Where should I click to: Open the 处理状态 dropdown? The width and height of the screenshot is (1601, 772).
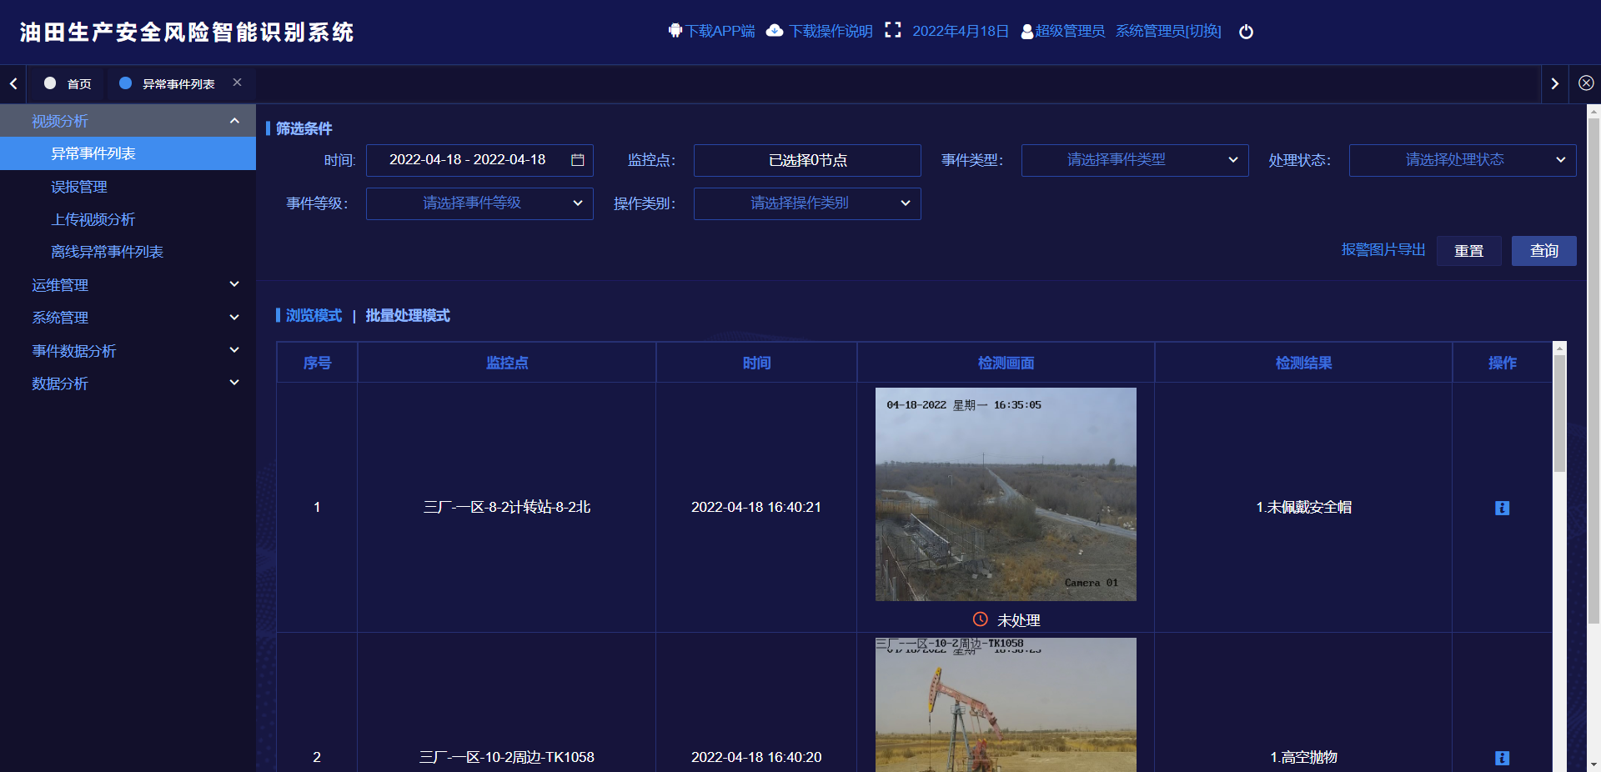[1463, 160]
